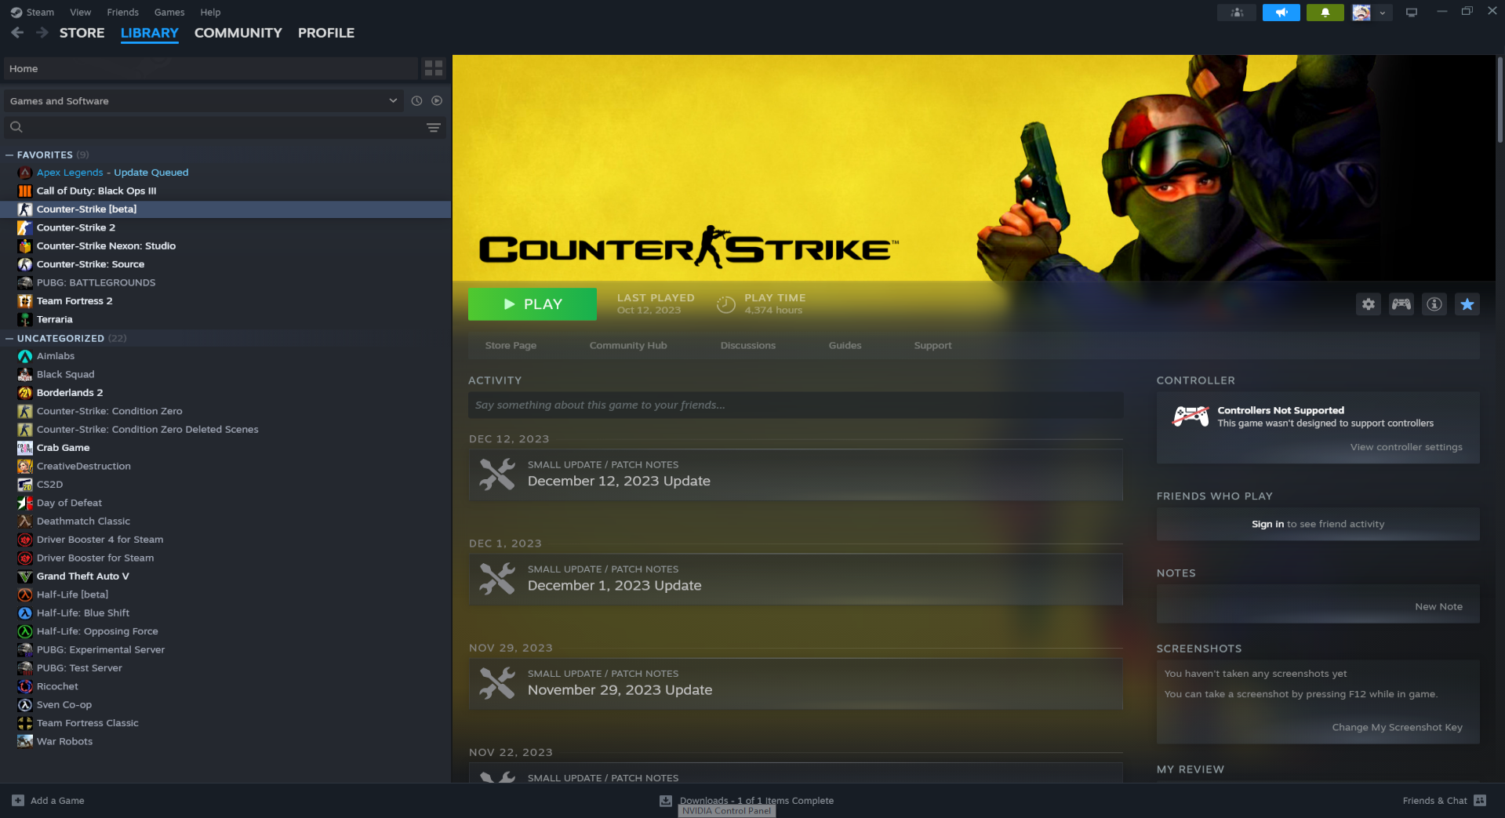
Task: Collapse the Uncategorized category
Action: [9, 339]
